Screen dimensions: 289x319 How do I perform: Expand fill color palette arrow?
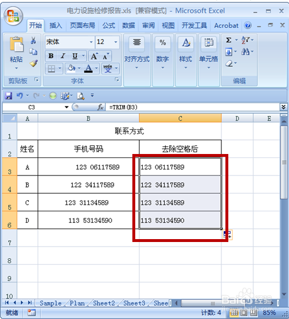tap(79, 68)
